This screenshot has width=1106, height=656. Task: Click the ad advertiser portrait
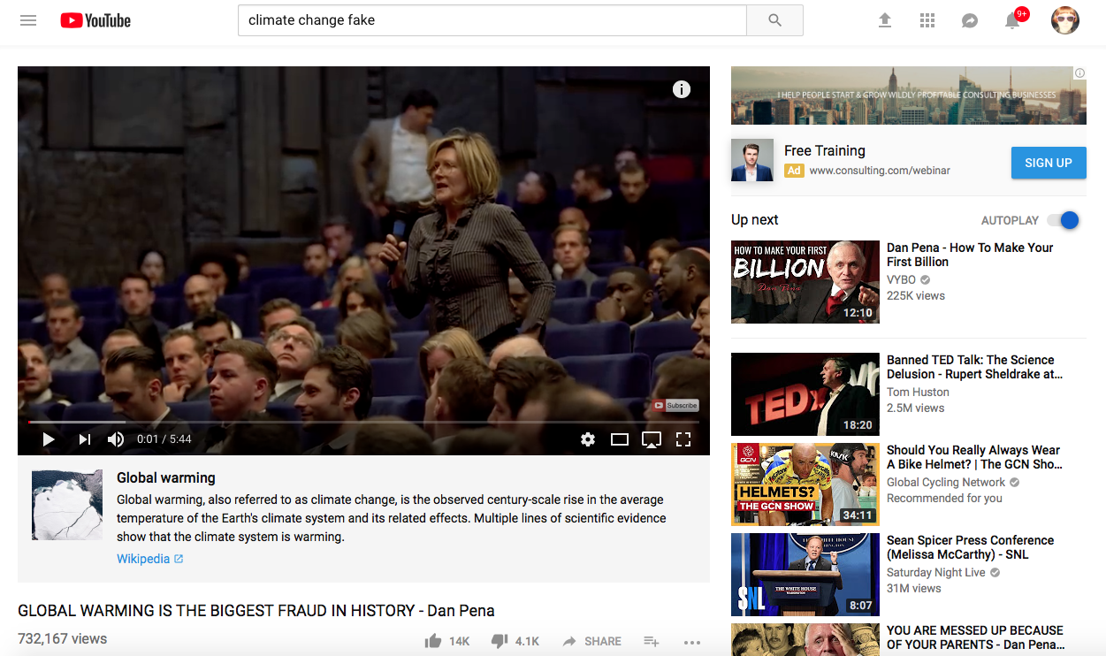[752, 160]
